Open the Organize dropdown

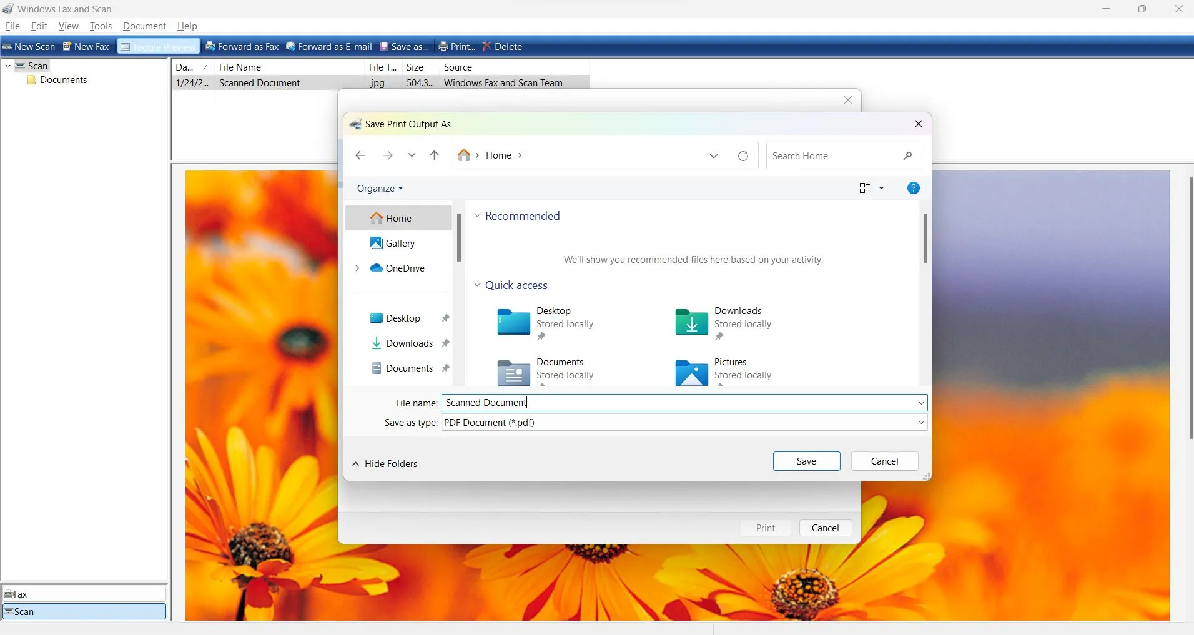pos(379,188)
